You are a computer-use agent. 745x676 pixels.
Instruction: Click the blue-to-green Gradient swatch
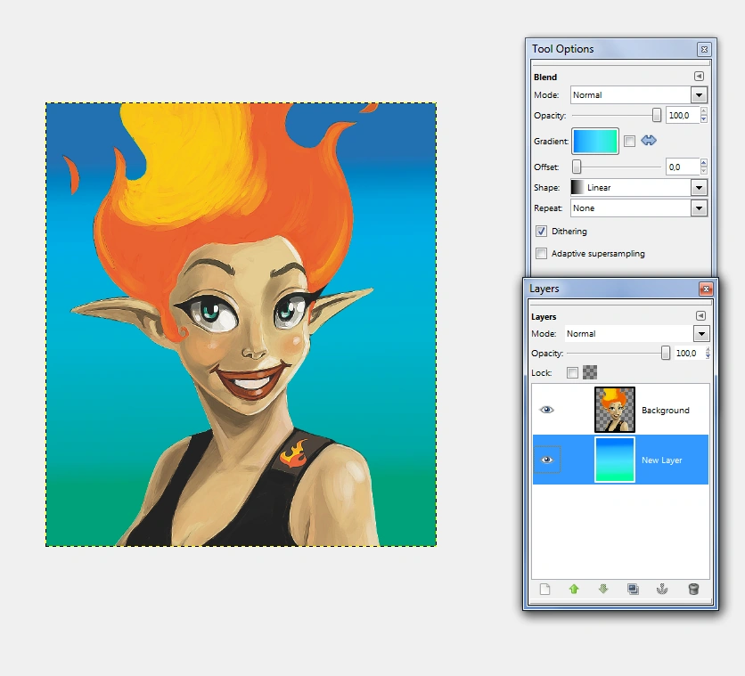pyautogui.click(x=594, y=141)
